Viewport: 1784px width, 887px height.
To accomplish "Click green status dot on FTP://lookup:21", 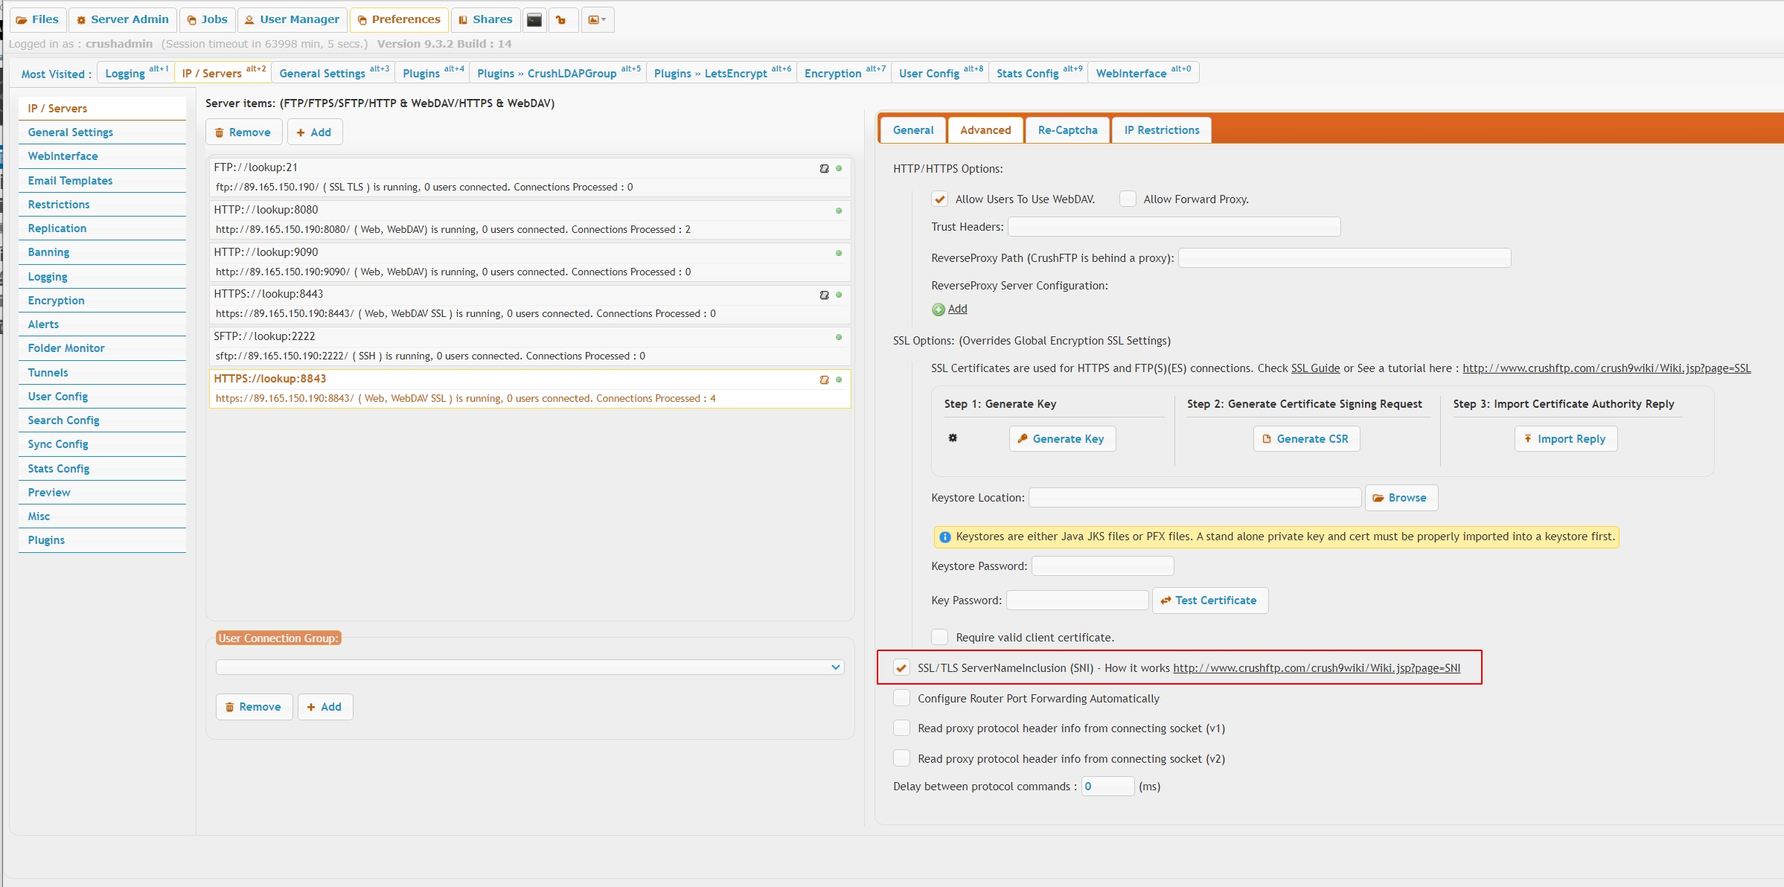I will 839,169.
